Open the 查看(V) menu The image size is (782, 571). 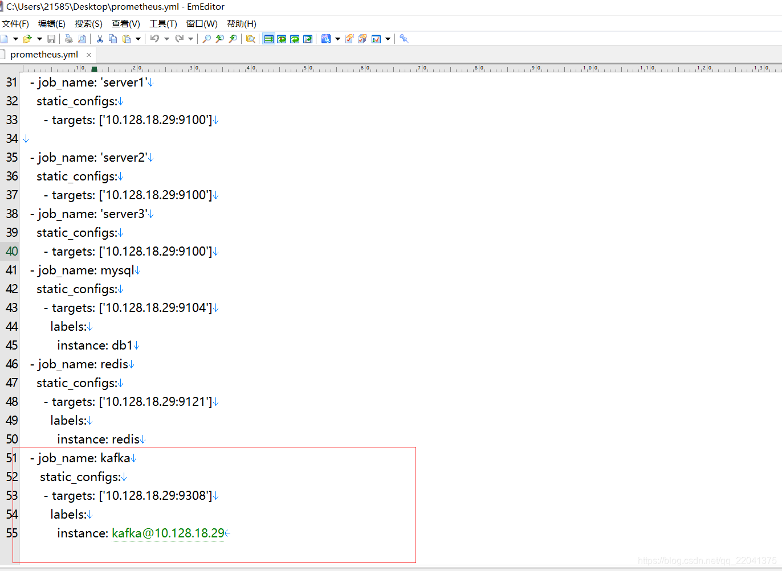click(126, 23)
